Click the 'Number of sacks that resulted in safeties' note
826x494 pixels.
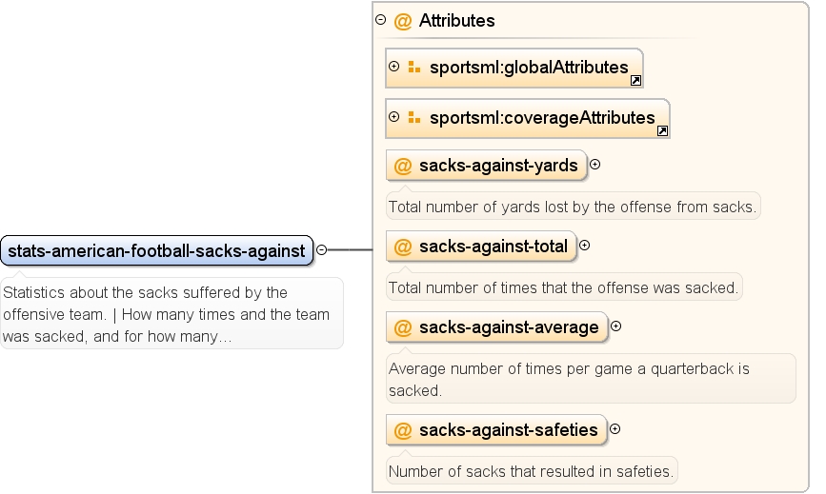pos(532,471)
